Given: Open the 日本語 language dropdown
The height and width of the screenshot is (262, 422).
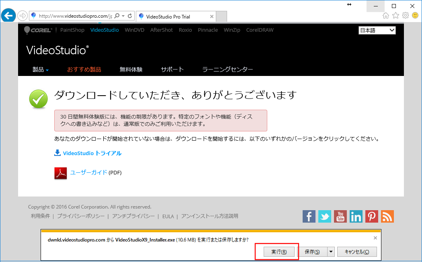Looking at the screenshot, I should (377, 30).
